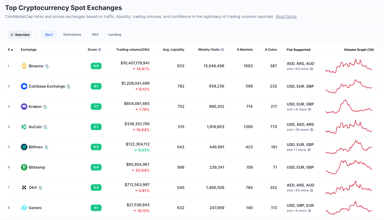Click the Score column info icon
The width and height of the screenshot is (384, 220).
coord(100,50)
